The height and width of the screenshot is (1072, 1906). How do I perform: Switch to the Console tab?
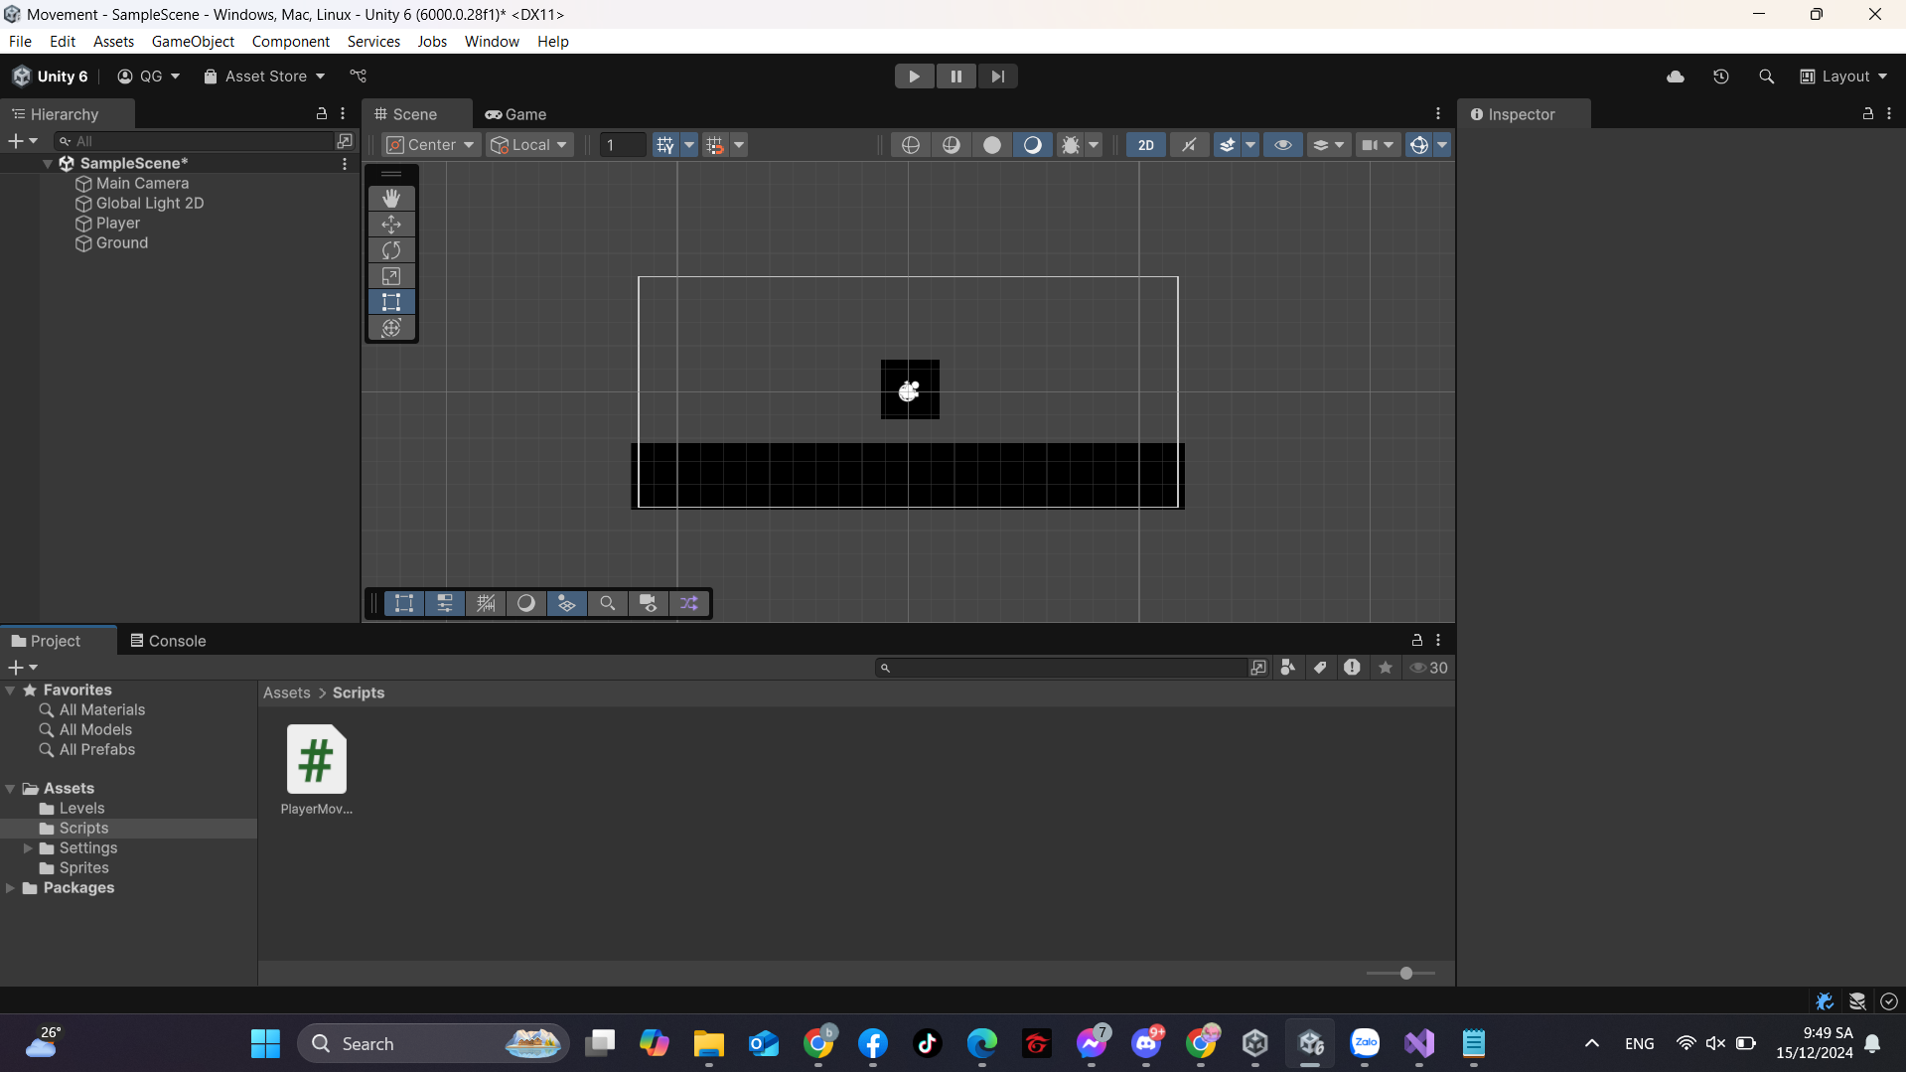tap(168, 641)
